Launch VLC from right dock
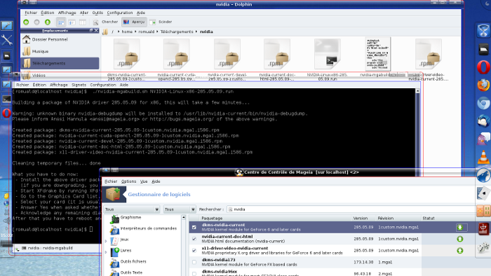The width and height of the screenshot is (491, 276). 483,157
